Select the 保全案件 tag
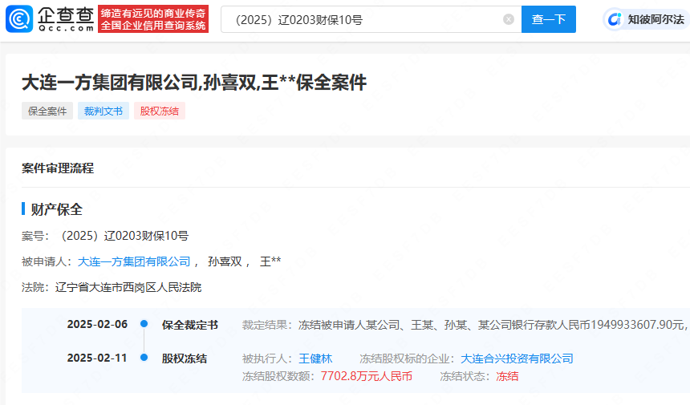Screen dimensions: 690x405 (47, 111)
